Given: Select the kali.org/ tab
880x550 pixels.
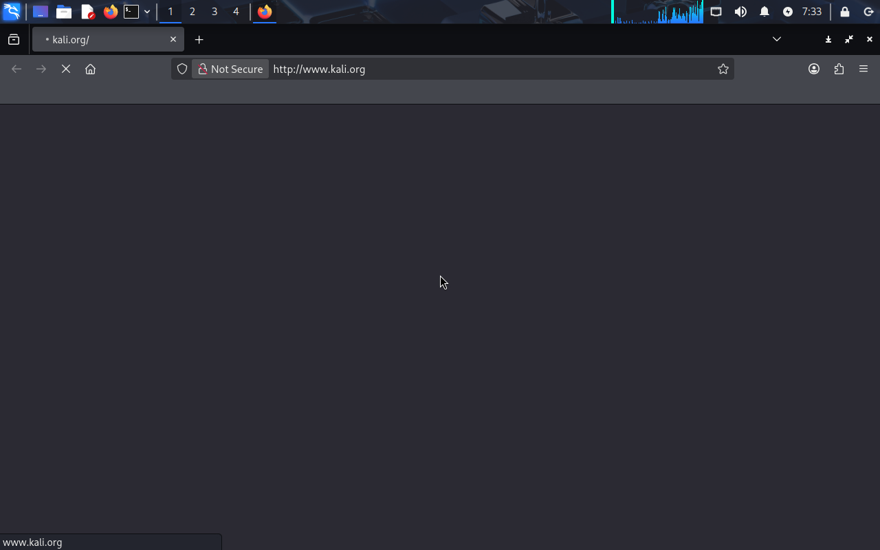Looking at the screenshot, I should pos(103,39).
